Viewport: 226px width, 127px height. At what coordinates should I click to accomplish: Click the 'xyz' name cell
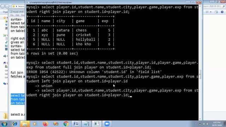point(44,35)
